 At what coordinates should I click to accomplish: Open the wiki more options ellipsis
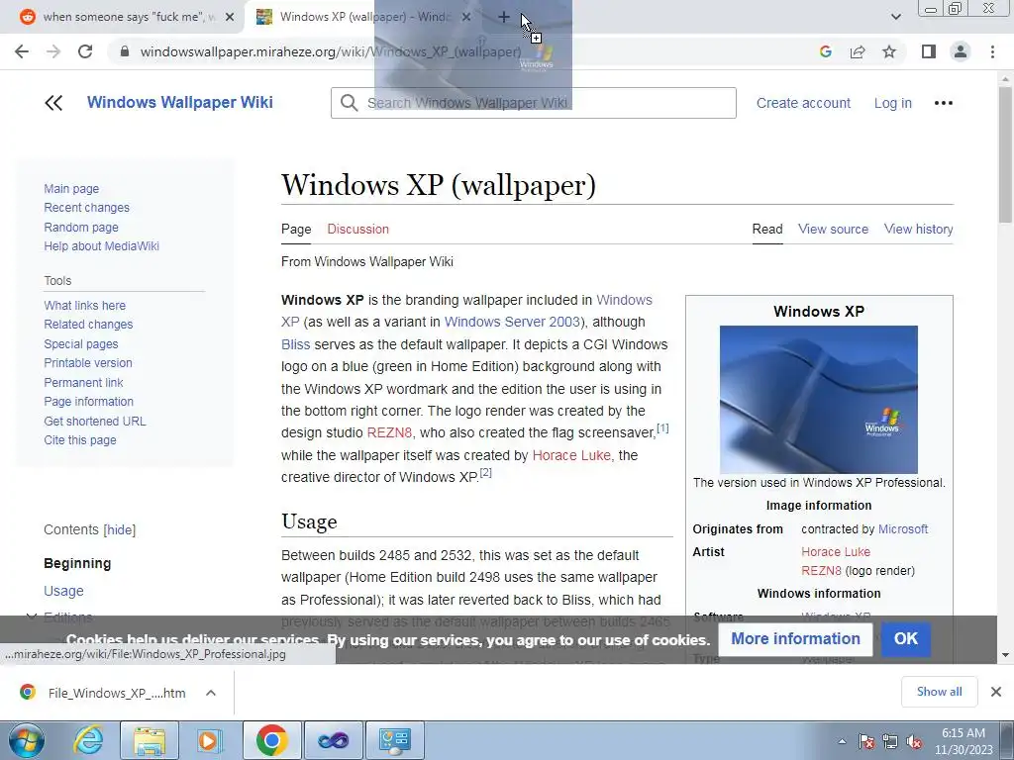click(x=943, y=103)
